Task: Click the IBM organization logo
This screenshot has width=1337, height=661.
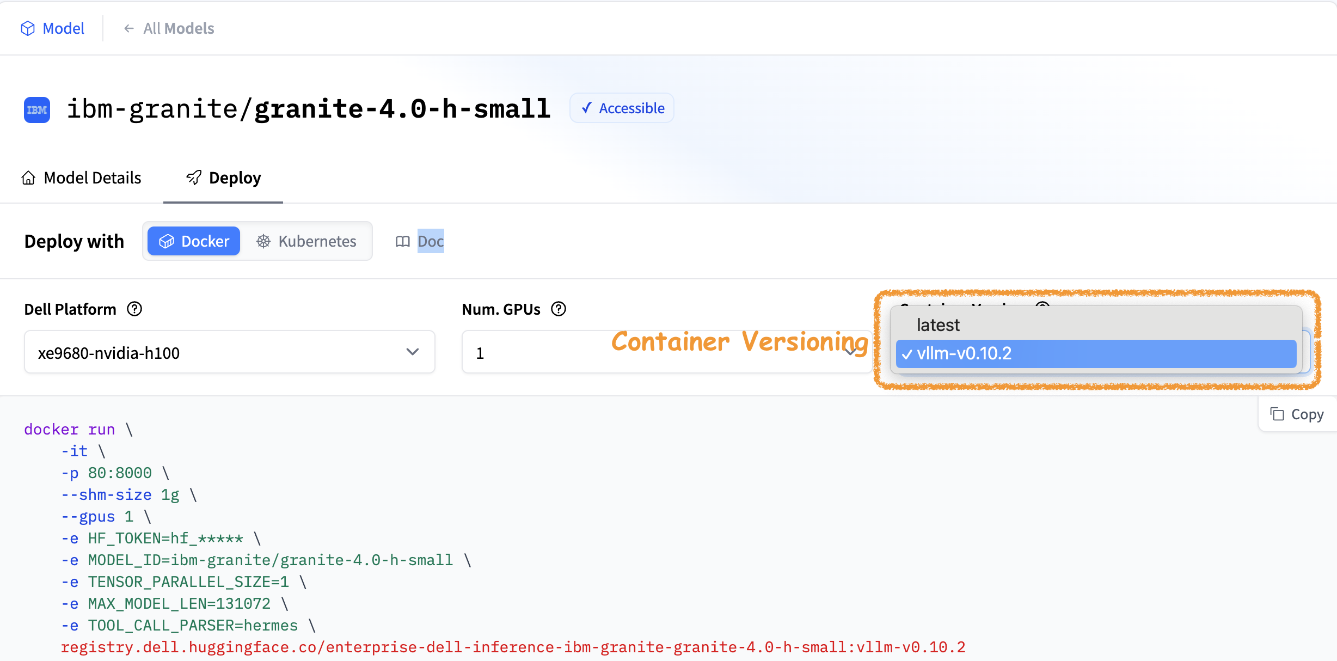Action: (37, 109)
